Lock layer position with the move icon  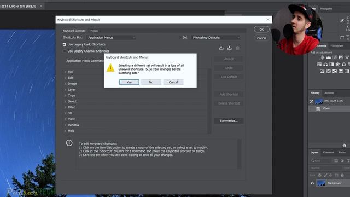point(331,175)
